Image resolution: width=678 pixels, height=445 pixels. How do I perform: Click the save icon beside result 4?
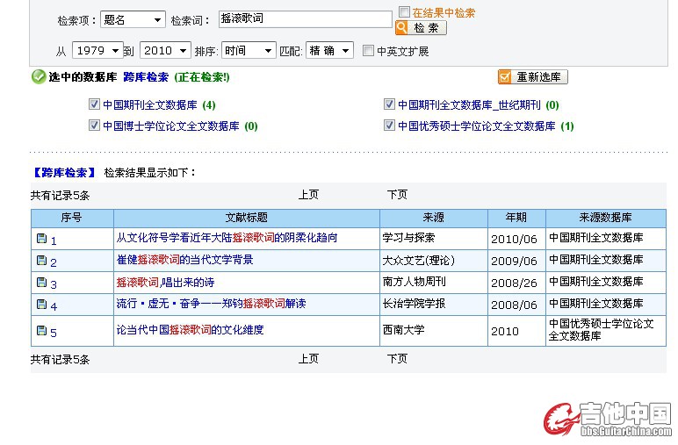(x=41, y=305)
